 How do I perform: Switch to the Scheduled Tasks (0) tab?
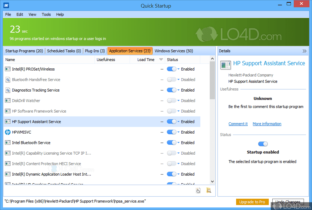64,51
